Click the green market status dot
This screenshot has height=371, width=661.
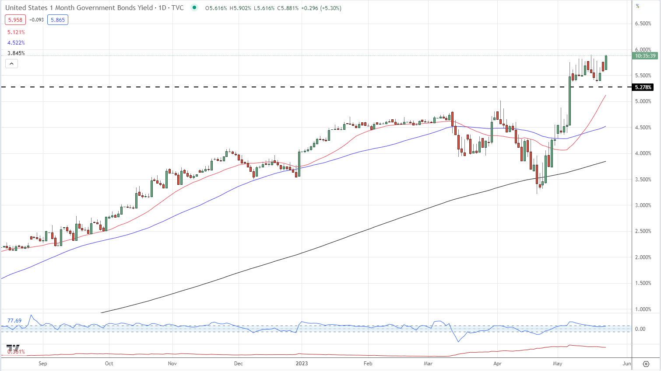pyautogui.click(x=194, y=7)
